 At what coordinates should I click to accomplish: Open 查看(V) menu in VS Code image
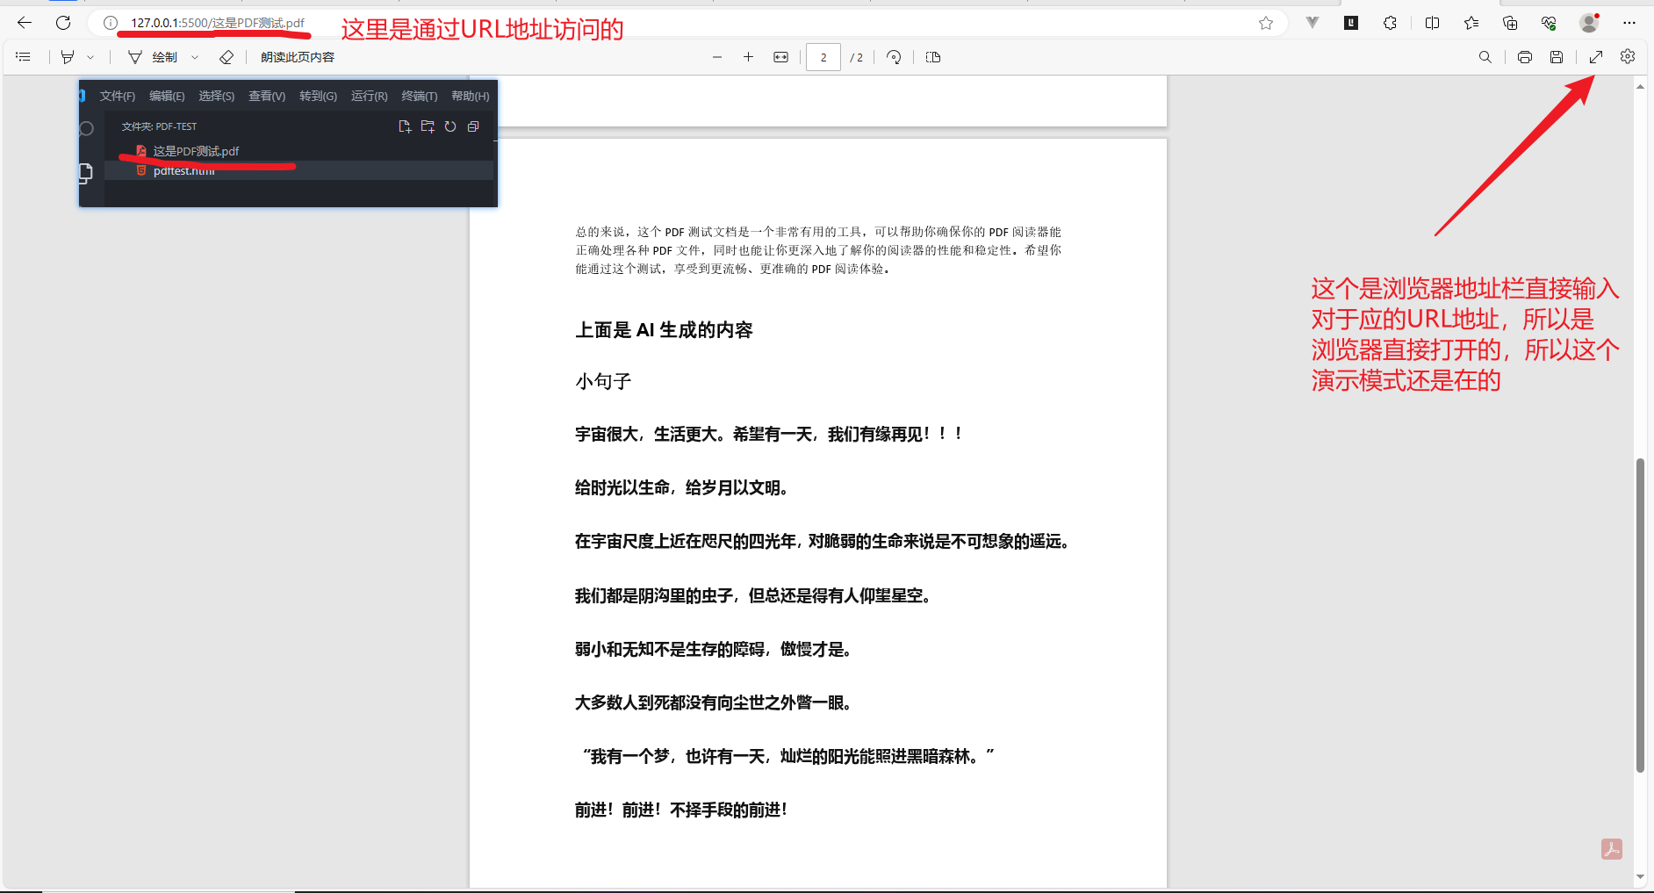[267, 96]
